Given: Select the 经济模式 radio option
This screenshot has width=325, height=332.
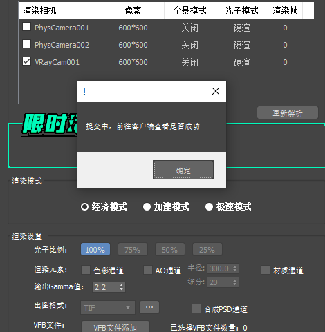Looking at the screenshot, I should (84, 206).
